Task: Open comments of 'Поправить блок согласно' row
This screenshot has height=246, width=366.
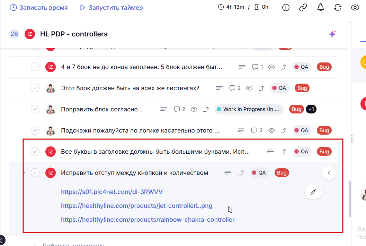Action: click(179, 109)
